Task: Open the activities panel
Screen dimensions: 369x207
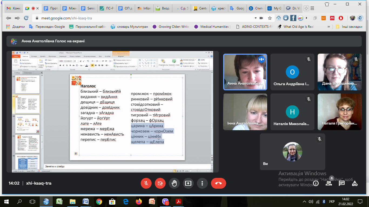Action: [355, 183]
